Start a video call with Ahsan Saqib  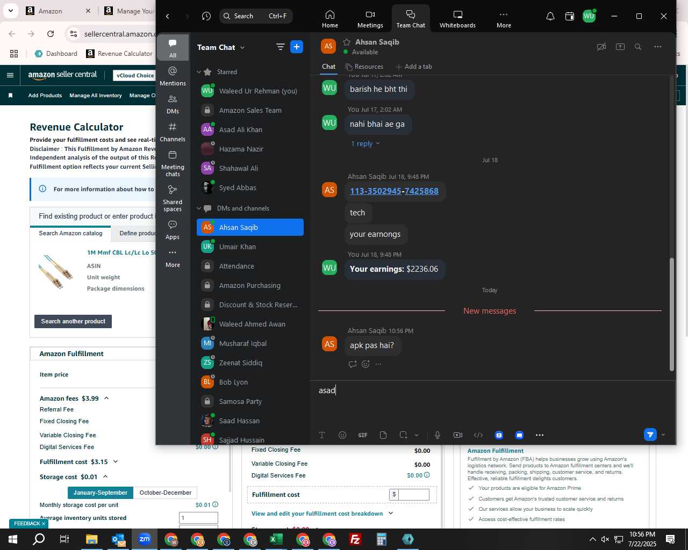tap(601, 47)
